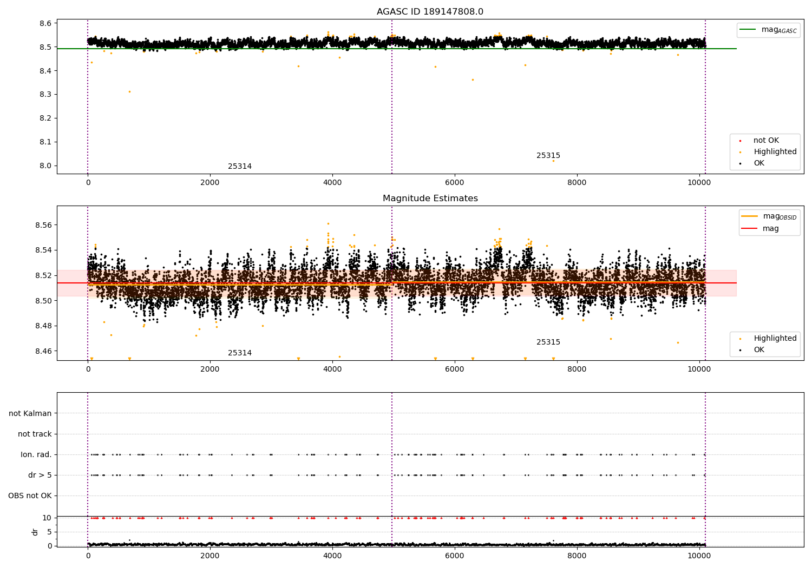Click the red line swatch next to 'mag' legend
The image size is (812, 568).
pos(750,229)
